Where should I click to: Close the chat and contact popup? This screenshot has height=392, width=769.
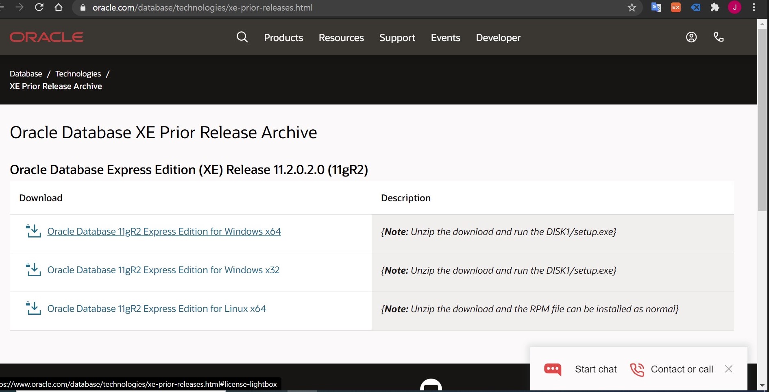click(729, 369)
